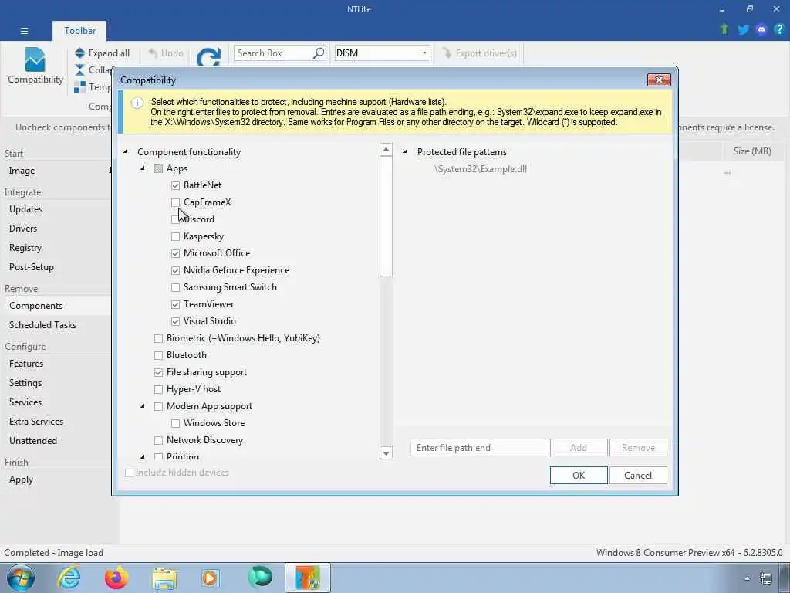Open the Twitter bird icon
This screenshot has width=790, height=593.
click(x=743, y=29)
